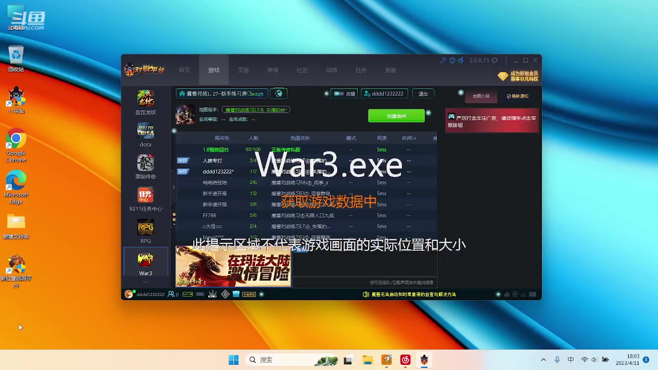Select Microsoft Edge desktop shortcut

click(16, 188)
